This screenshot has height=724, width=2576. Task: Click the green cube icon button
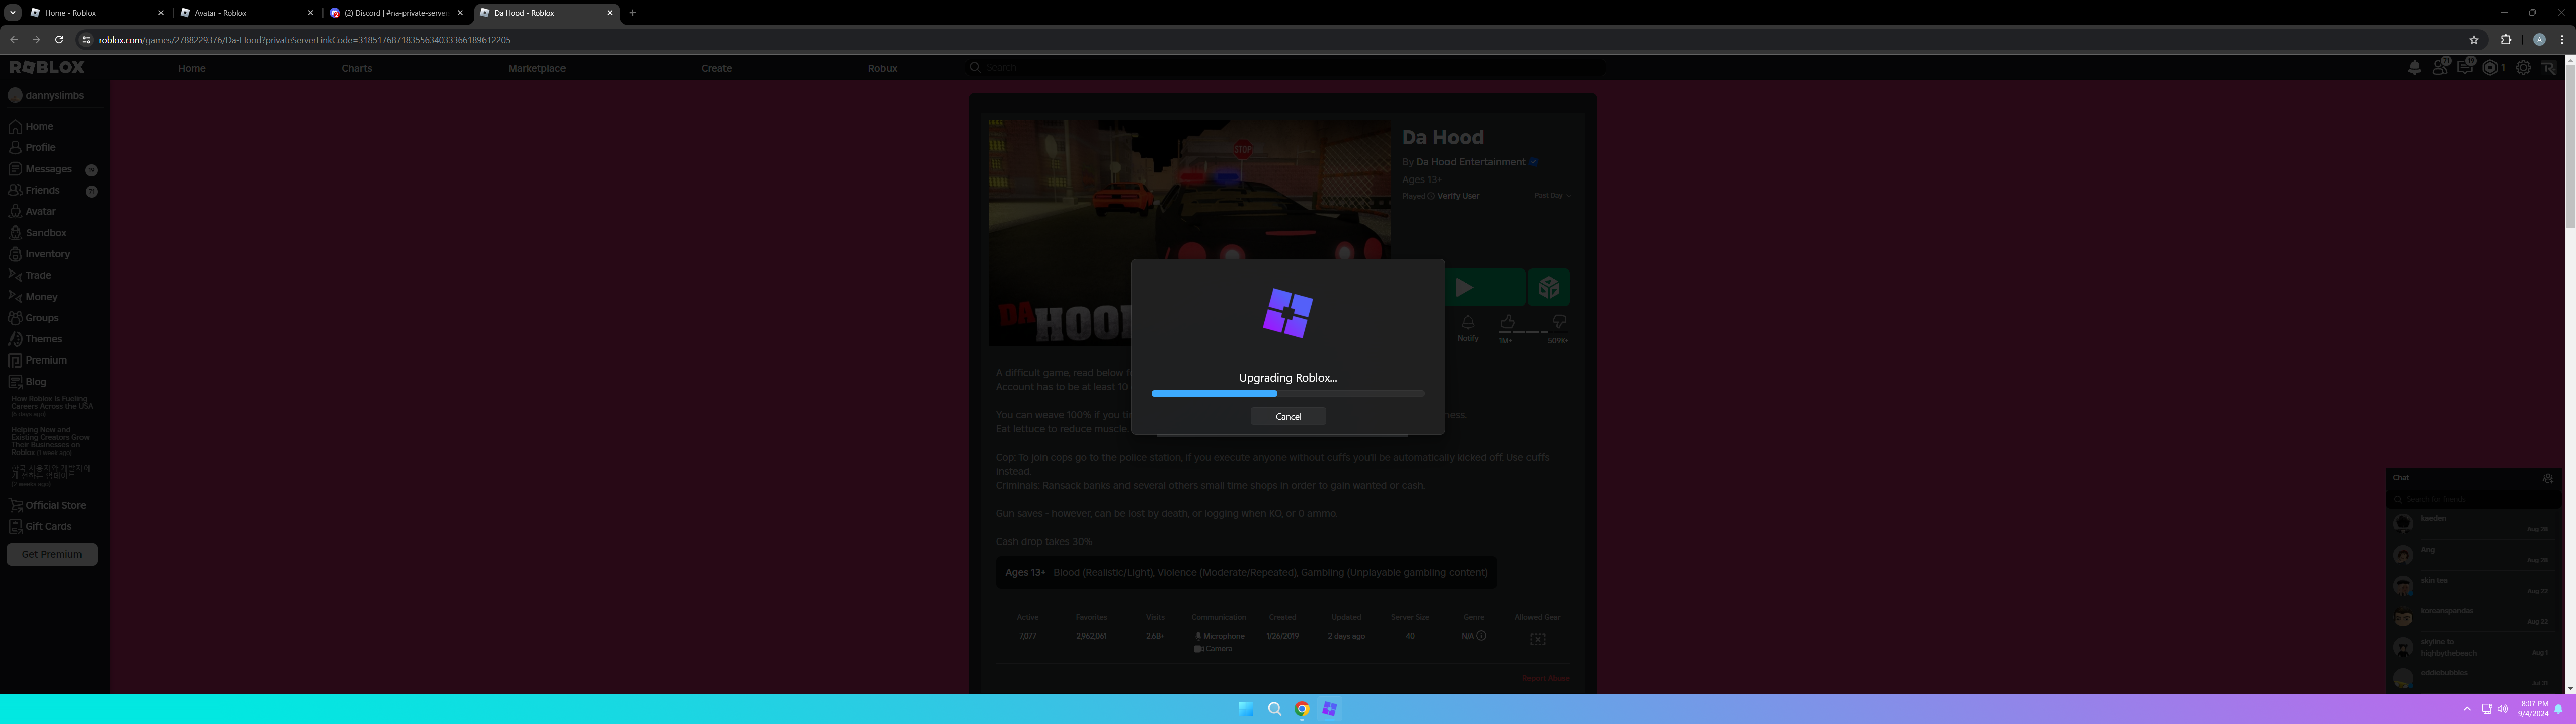coord(1549,288)
